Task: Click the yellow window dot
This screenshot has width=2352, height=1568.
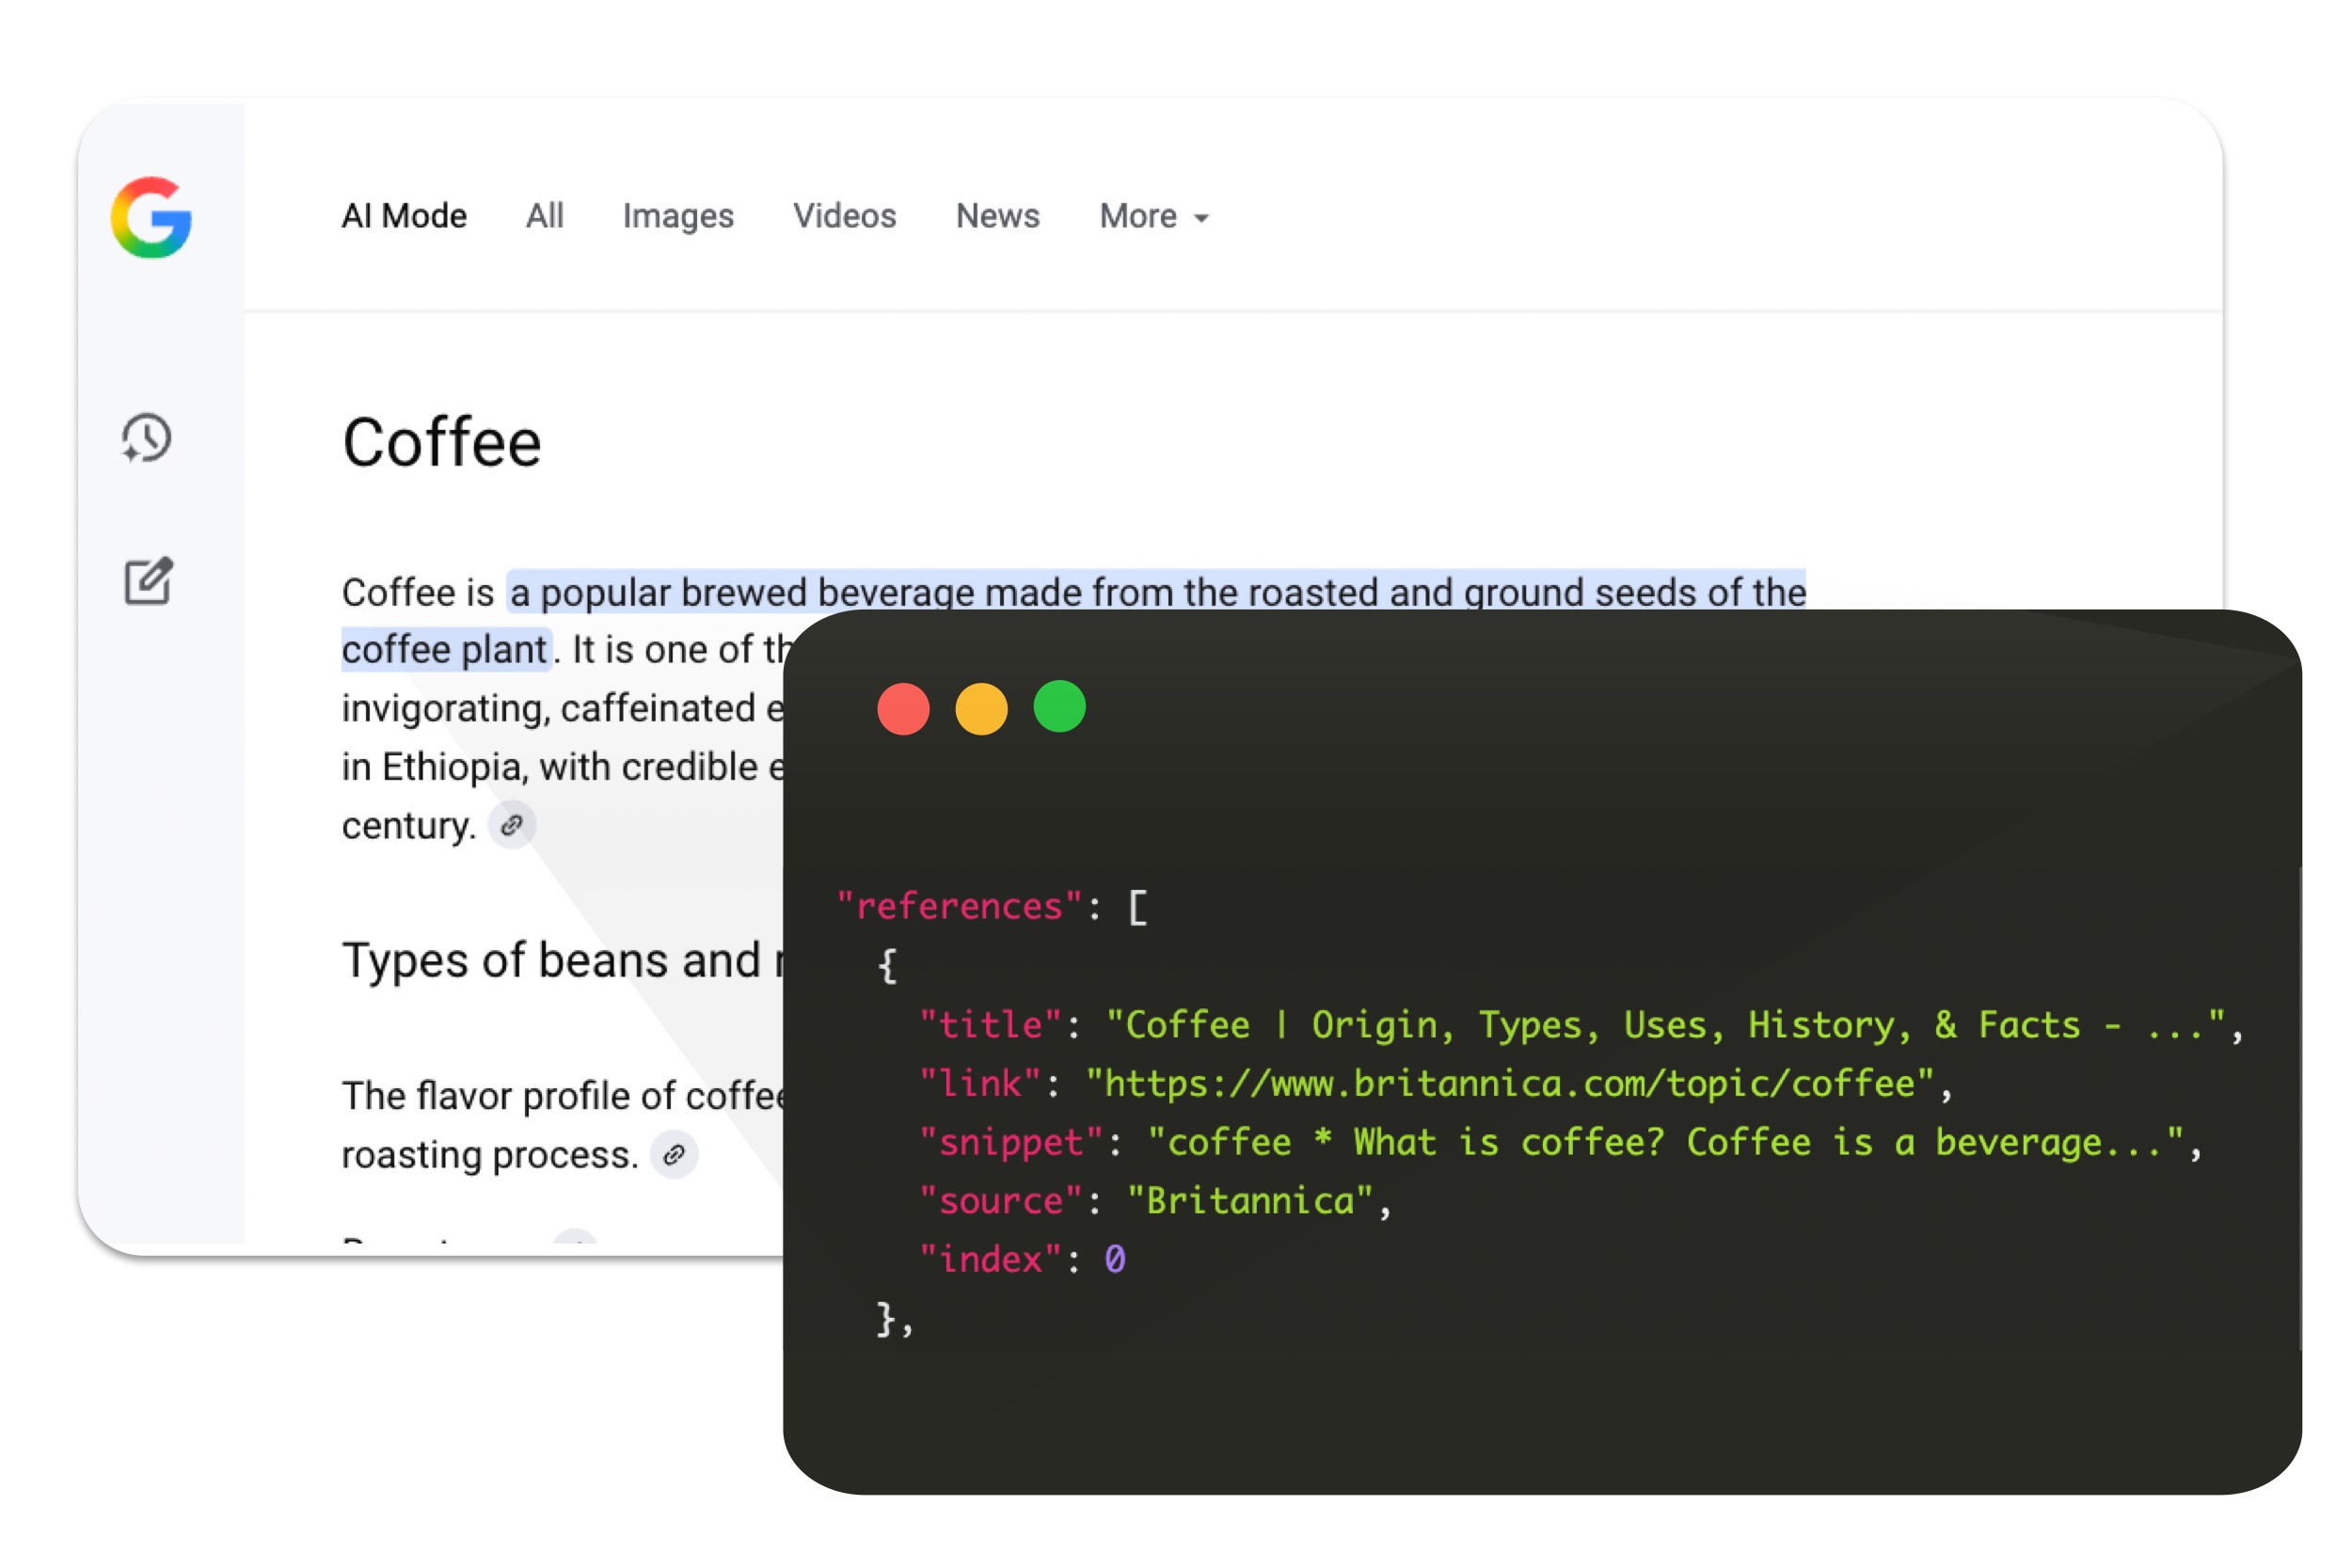Action: pyautogui.click(x=981, y=708)
